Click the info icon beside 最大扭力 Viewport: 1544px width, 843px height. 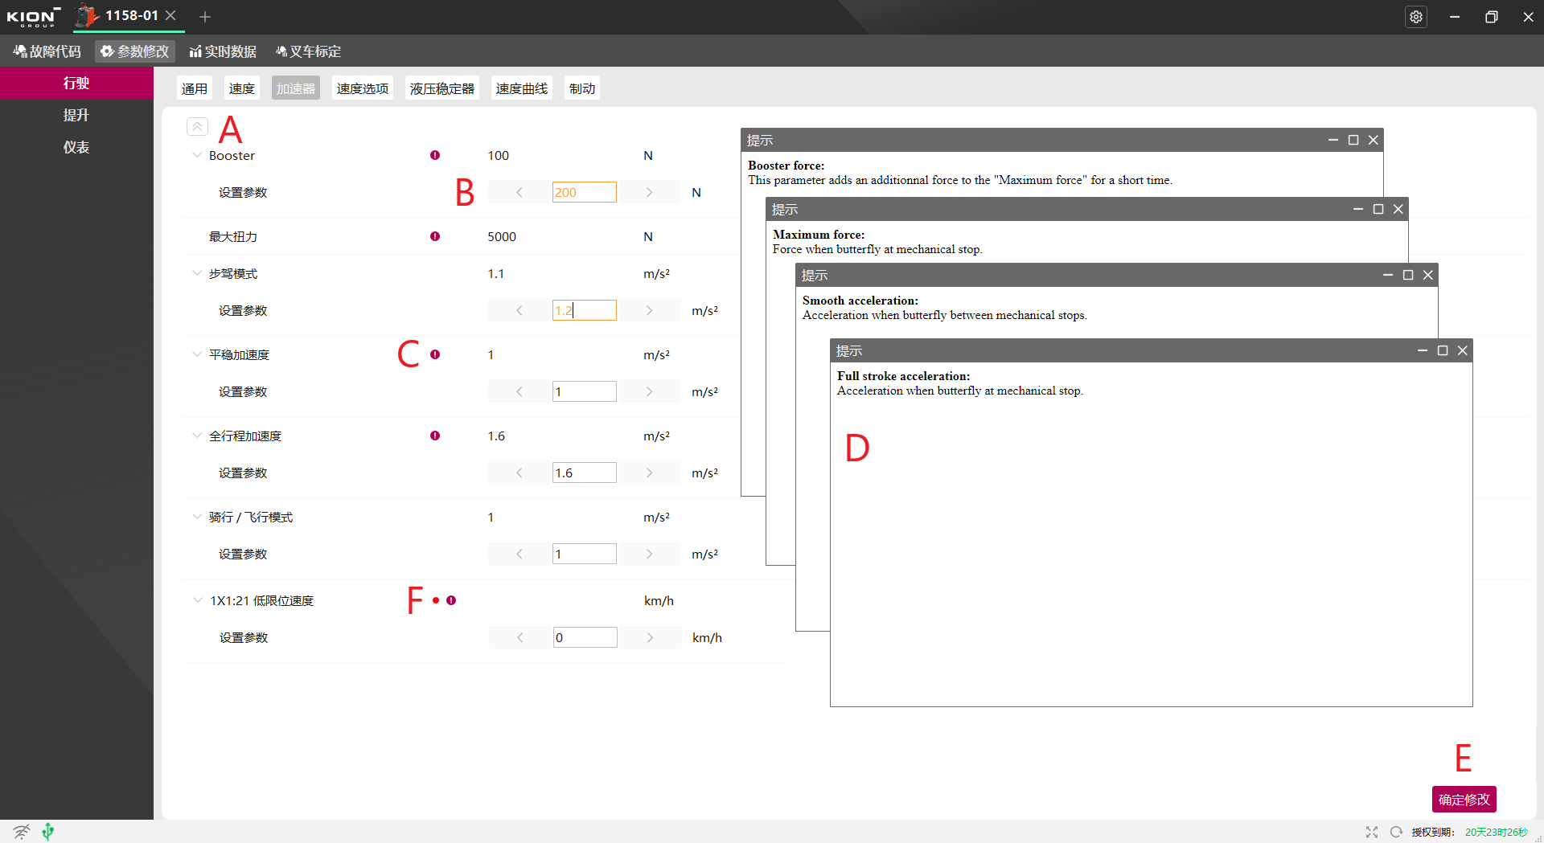(x=435, y=236)
